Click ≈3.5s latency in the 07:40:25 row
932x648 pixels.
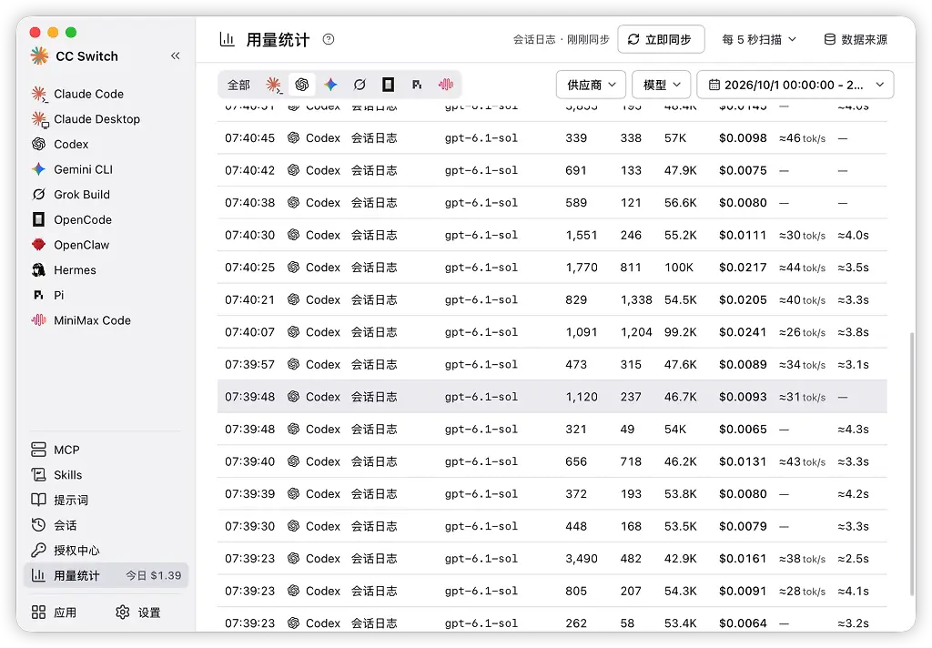pos(853,268)
